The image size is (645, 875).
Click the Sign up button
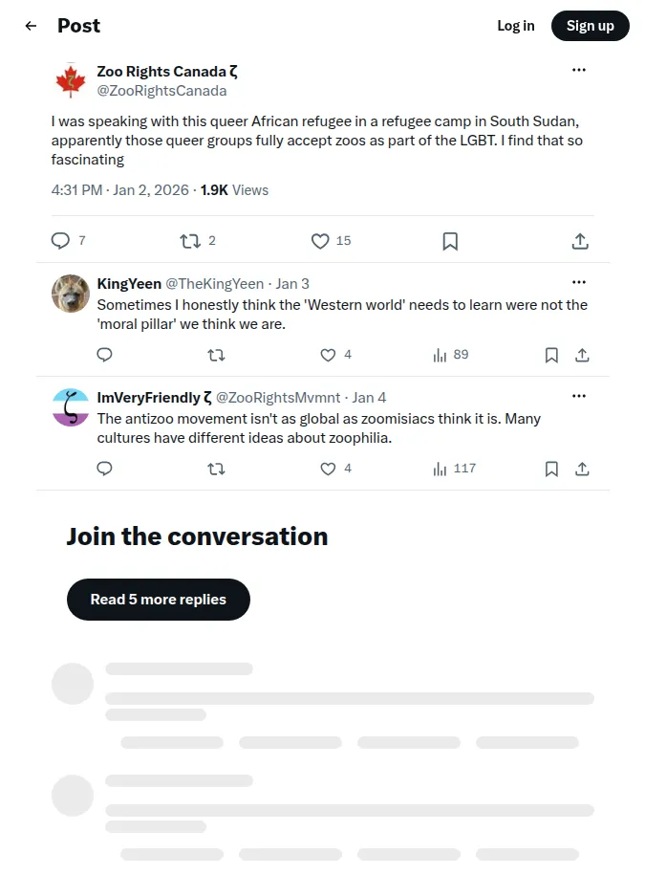coord(591,26)
